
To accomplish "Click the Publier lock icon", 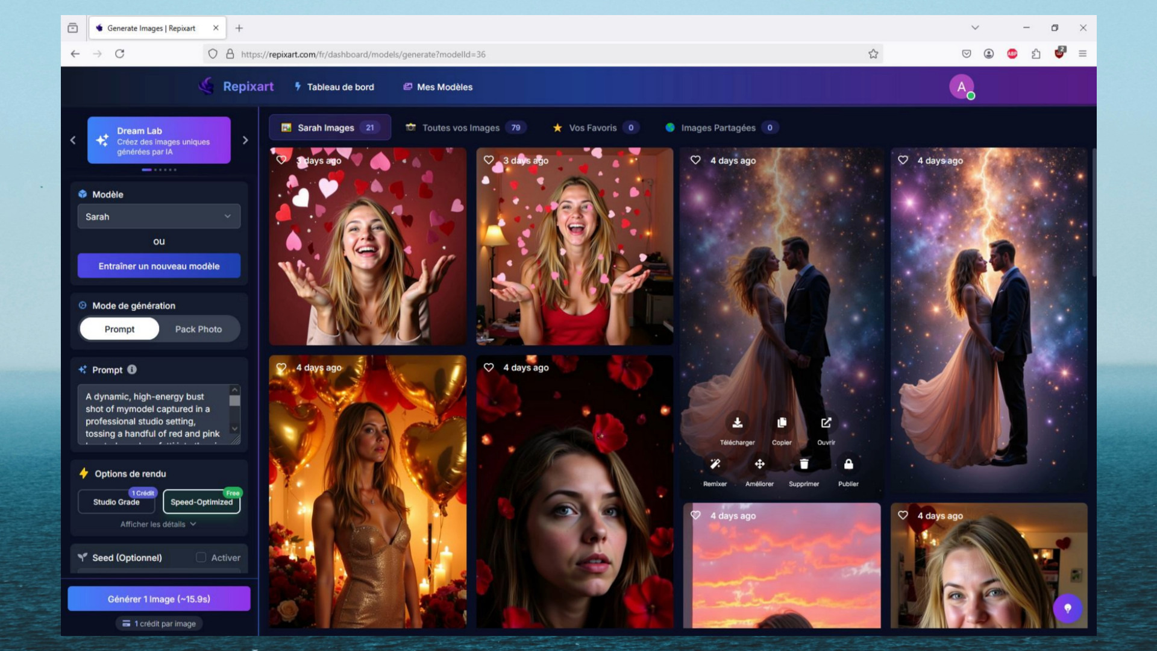I will 848,464.
